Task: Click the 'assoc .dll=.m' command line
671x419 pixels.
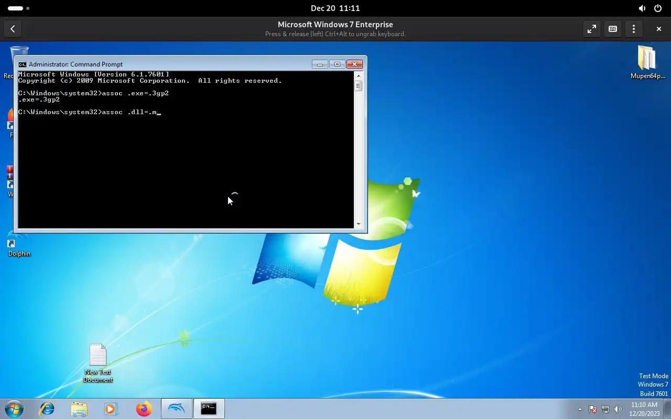Action: click(89, 112)
